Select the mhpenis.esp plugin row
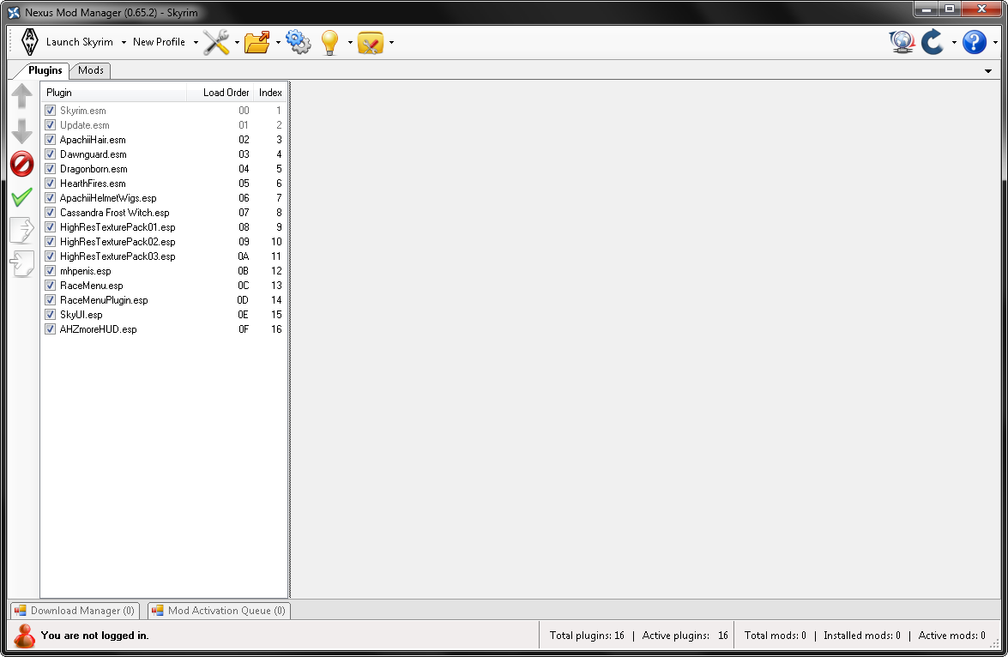 pyautogui.click(x=164, y=271)
